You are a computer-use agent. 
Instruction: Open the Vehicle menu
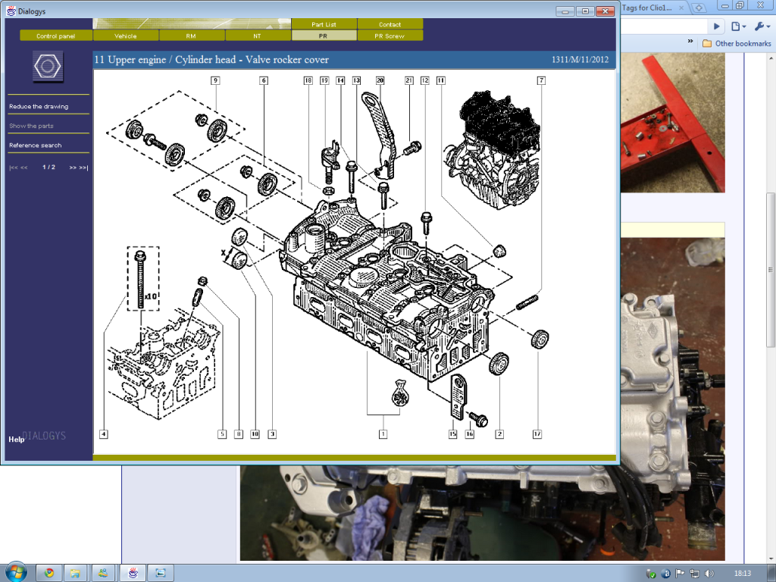tap(125, 36)
